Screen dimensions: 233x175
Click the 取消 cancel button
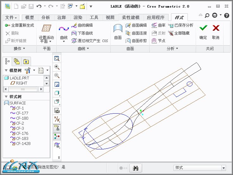pyautogui.click(x=216, y=32)
